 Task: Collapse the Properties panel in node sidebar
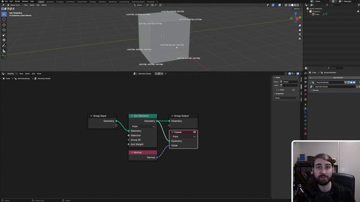(x=279, y=94)
